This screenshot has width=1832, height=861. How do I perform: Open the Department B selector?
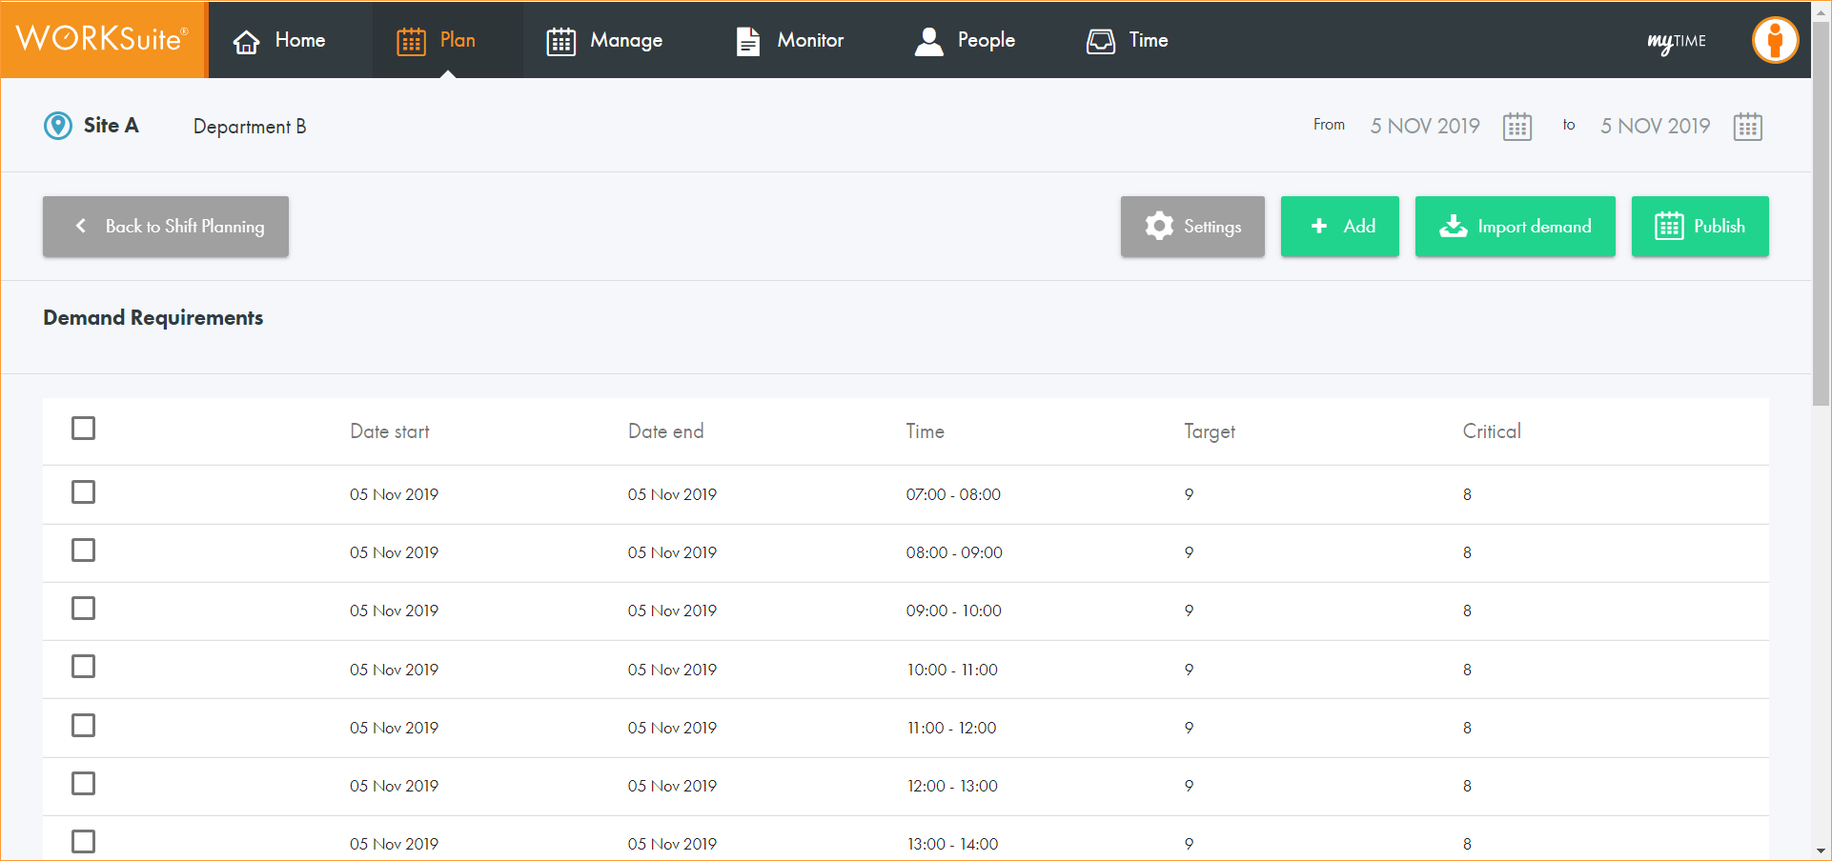pos(250,127)
